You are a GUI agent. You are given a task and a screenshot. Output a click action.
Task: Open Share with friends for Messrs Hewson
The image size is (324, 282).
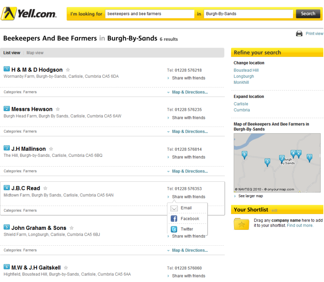pyautogui.click(x=186, y=118)
